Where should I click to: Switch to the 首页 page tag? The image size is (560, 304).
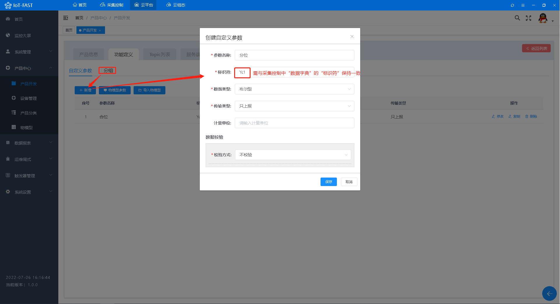click(69, 30)
